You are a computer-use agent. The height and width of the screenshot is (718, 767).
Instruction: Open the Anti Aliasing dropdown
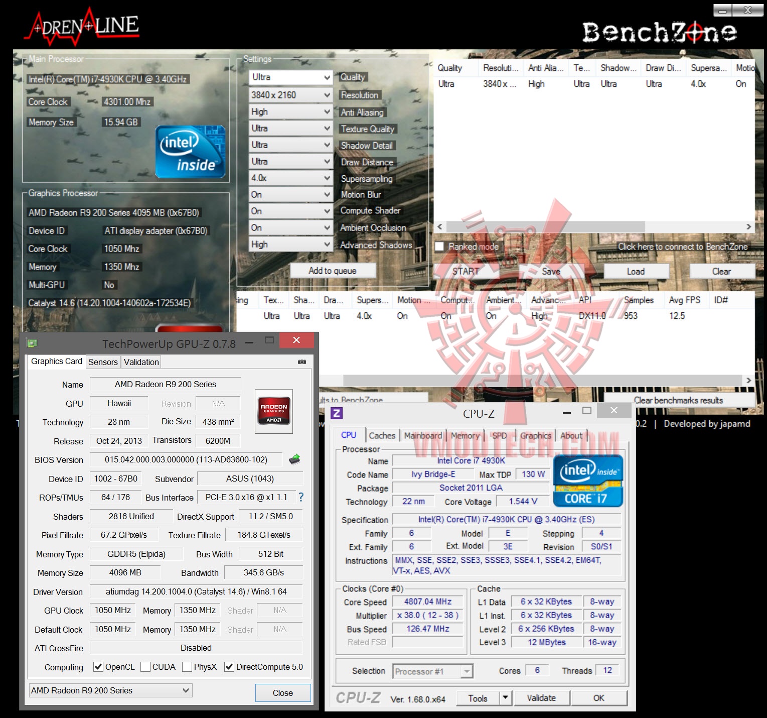tap(291, 111)
